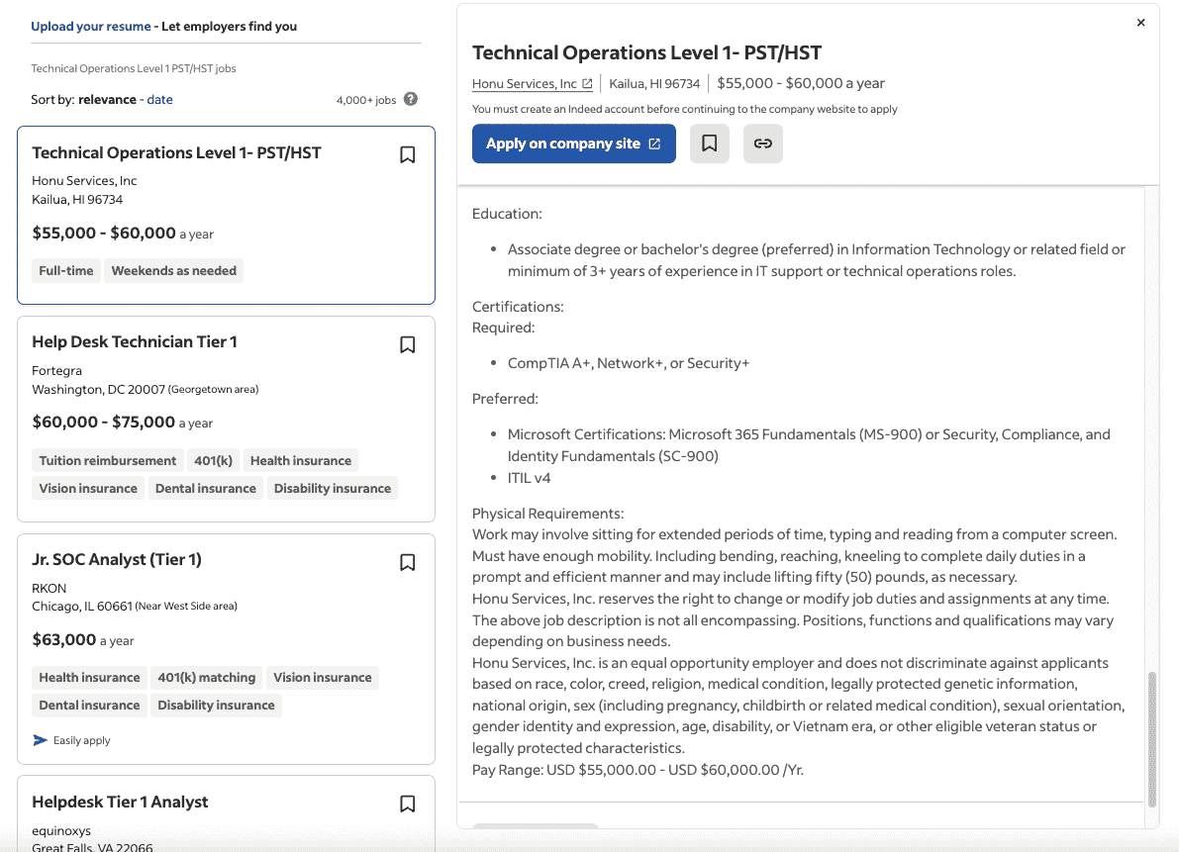Bookmark the Jr. SOC Analyst job card
This screenshot has width=1179, height=852.
(x=407, y=563)
